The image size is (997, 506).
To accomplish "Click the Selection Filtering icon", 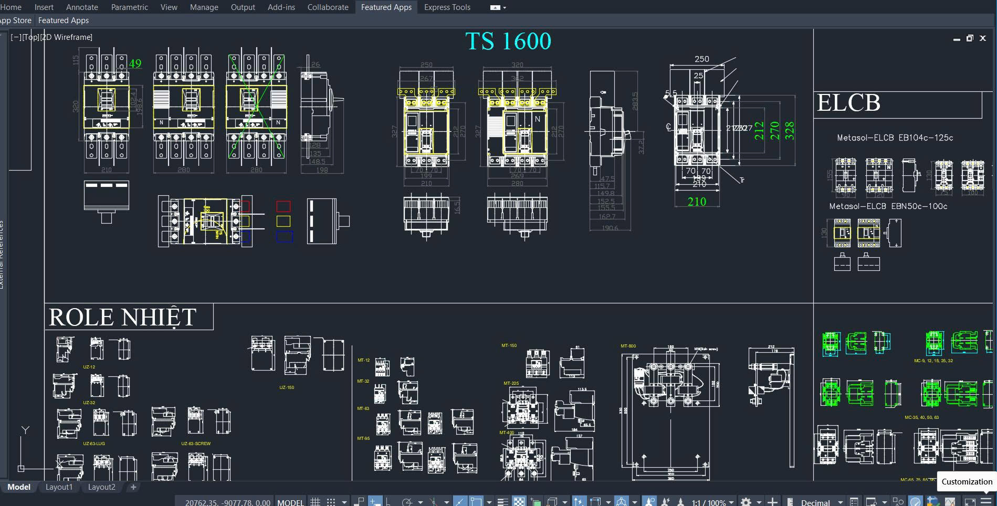I will 595,502.
